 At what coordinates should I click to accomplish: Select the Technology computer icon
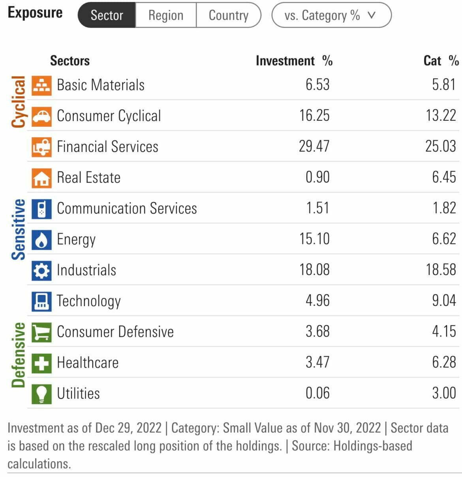point(41,300)
